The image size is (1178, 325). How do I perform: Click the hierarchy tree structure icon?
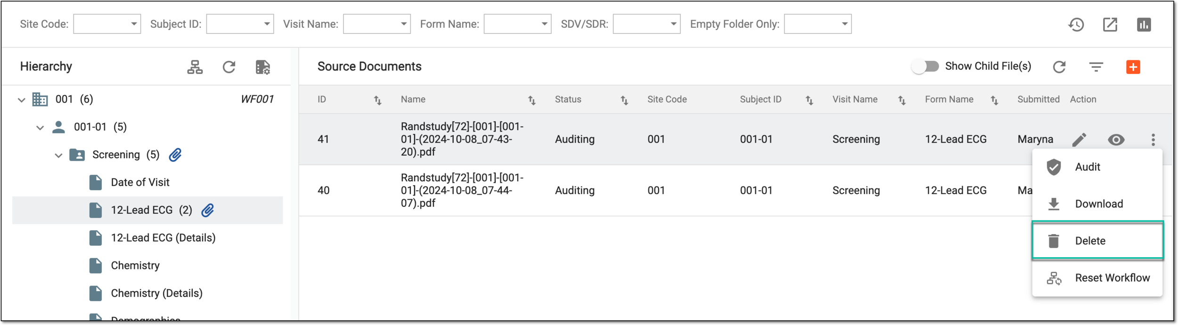[x=195, y=67]
